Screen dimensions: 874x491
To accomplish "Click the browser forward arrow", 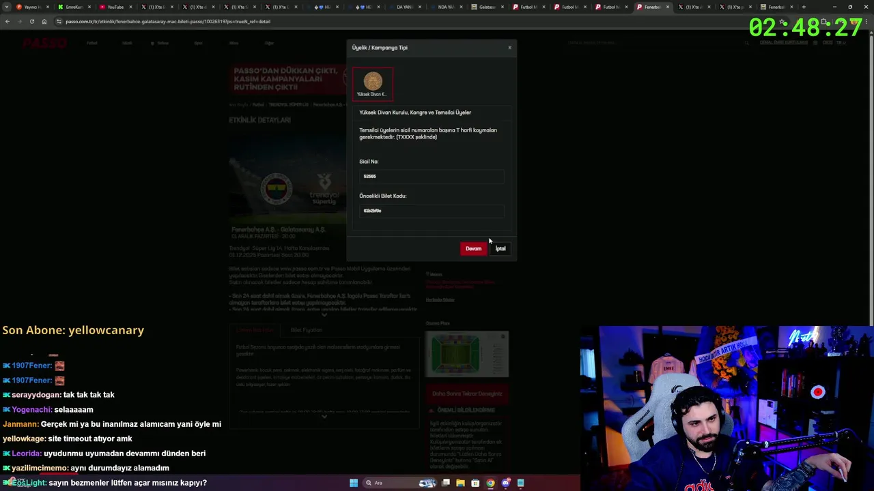I will click(x=20, y=21).
